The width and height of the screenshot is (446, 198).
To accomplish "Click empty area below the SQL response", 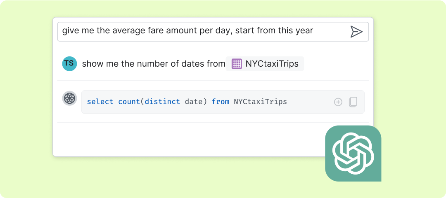I will pos(186,139).
